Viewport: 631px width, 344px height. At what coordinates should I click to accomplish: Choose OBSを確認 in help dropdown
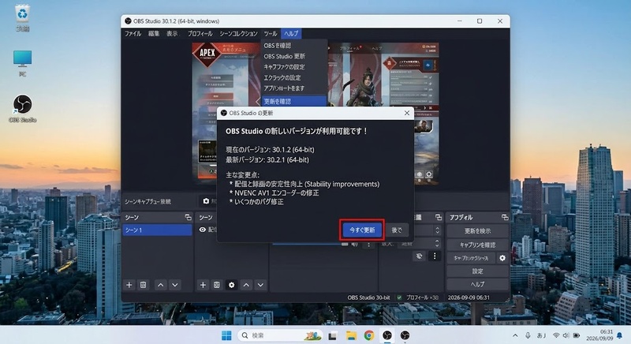278,46
